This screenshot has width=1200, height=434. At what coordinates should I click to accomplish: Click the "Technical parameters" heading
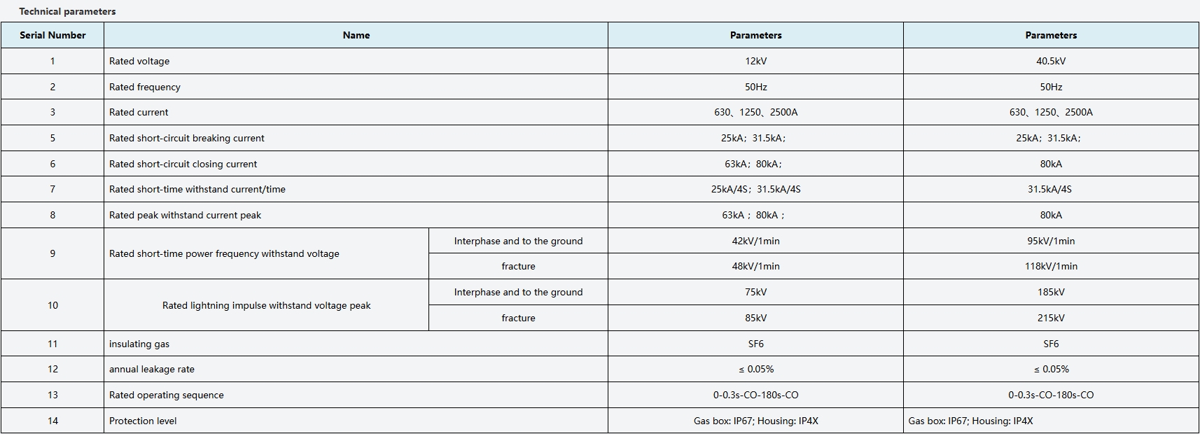click(67, 11)
